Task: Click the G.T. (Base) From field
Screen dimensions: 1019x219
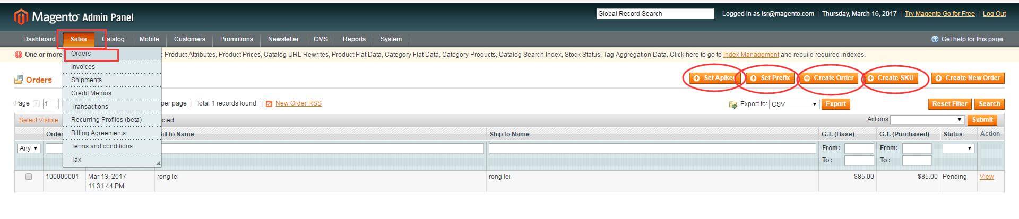Action: click(859, 148)
